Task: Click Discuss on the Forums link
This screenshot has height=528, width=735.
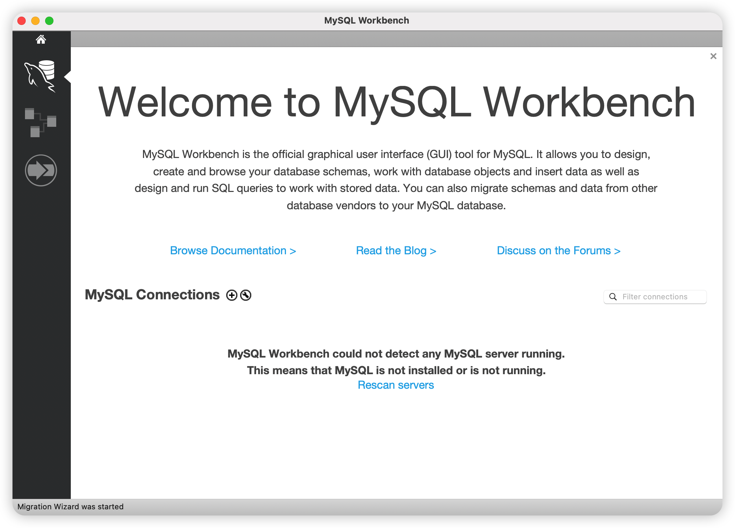Action: [x=558, y=250]
